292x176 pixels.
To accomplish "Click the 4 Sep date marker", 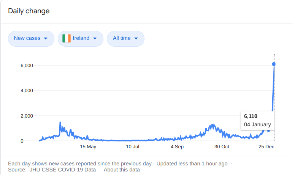I will click(177, 146).
